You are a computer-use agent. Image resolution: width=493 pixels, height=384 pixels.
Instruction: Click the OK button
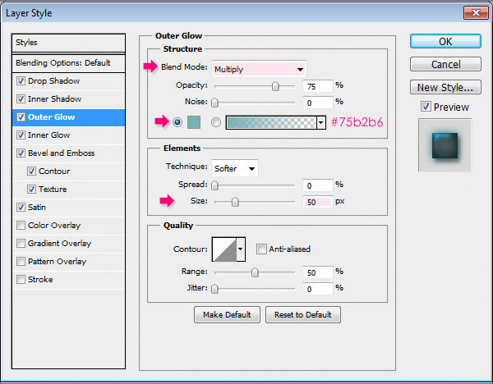pyautogui.click(x=445, y=42)
